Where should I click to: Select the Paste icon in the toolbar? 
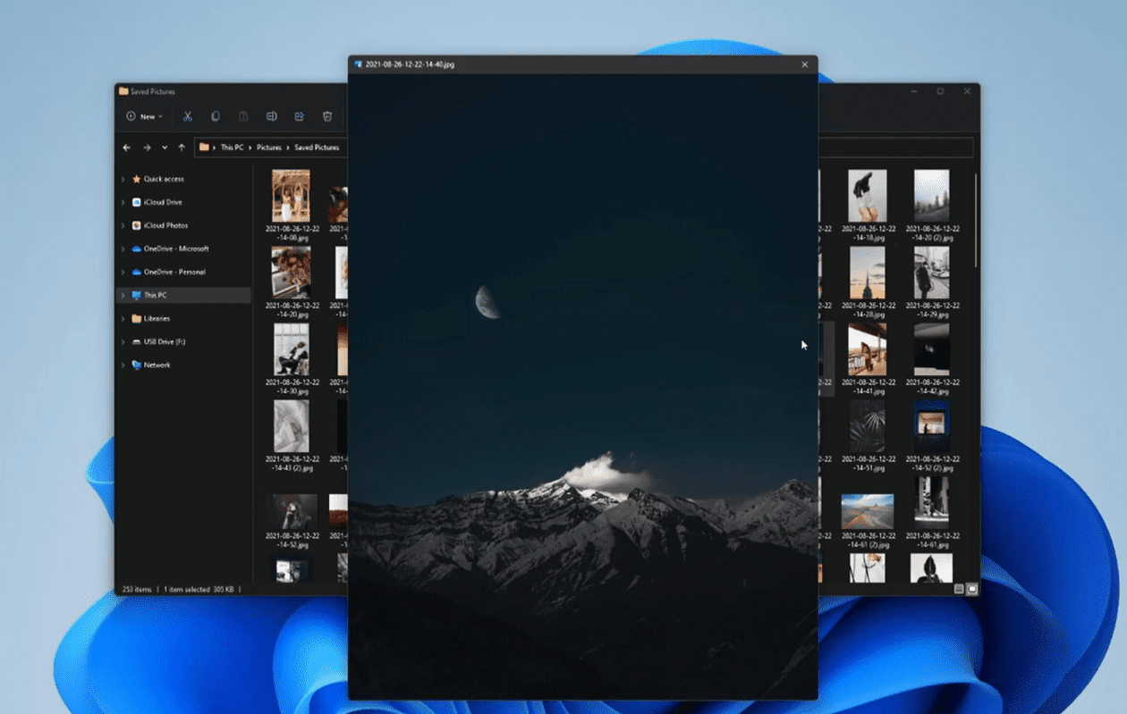tap(243, 116)
